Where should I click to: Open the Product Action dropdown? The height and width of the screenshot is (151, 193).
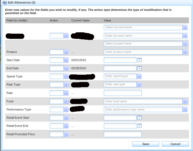pyautogui.click(x=66, y=52)
